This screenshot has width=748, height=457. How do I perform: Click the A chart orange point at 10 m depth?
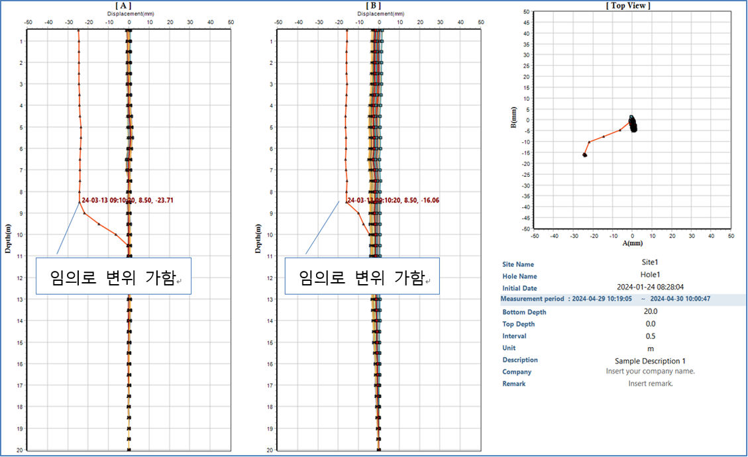tap(115, 234)
